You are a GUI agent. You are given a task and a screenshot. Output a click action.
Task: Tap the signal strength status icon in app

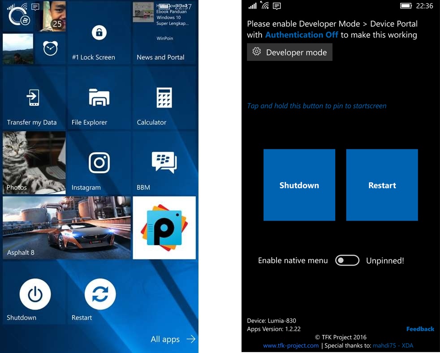(252, 6)
